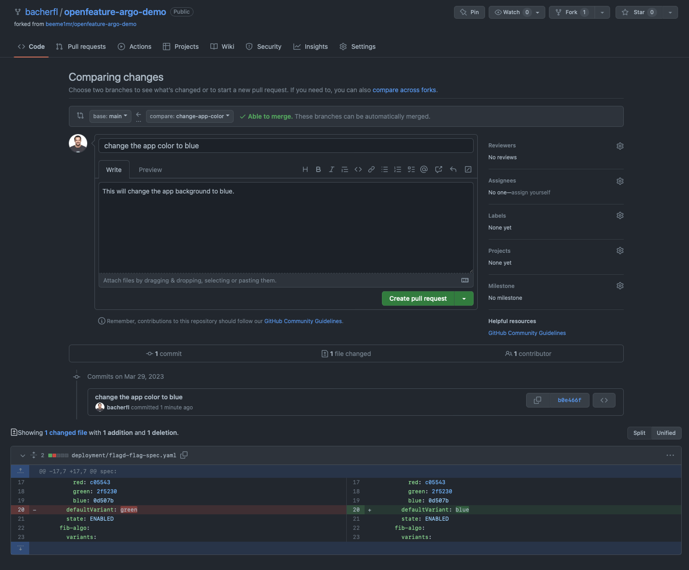The image size is (689, 570).
Task: Open the repository Settings tab
Action: point(358,47)
